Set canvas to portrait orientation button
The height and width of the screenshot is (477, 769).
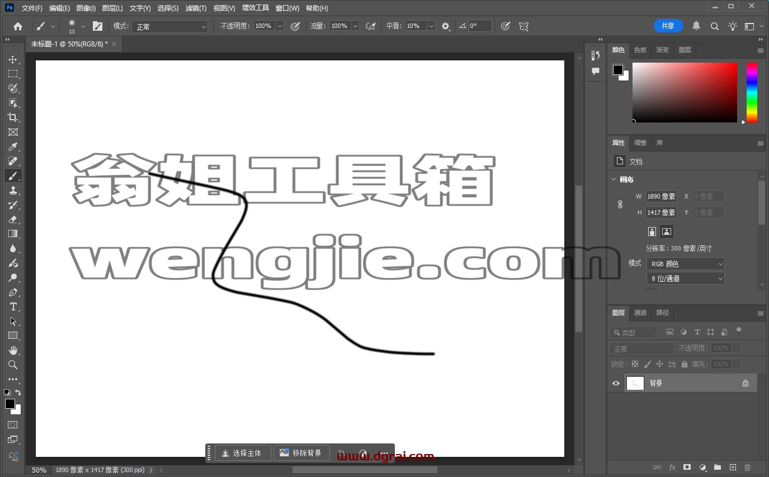652,232
